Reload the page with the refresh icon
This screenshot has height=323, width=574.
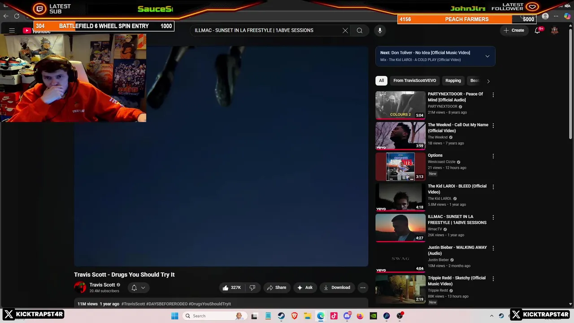17,16
